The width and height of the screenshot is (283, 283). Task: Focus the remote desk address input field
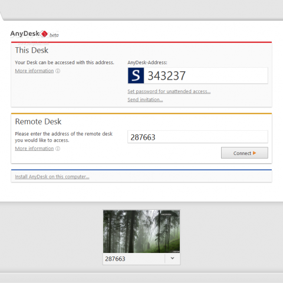198,137
